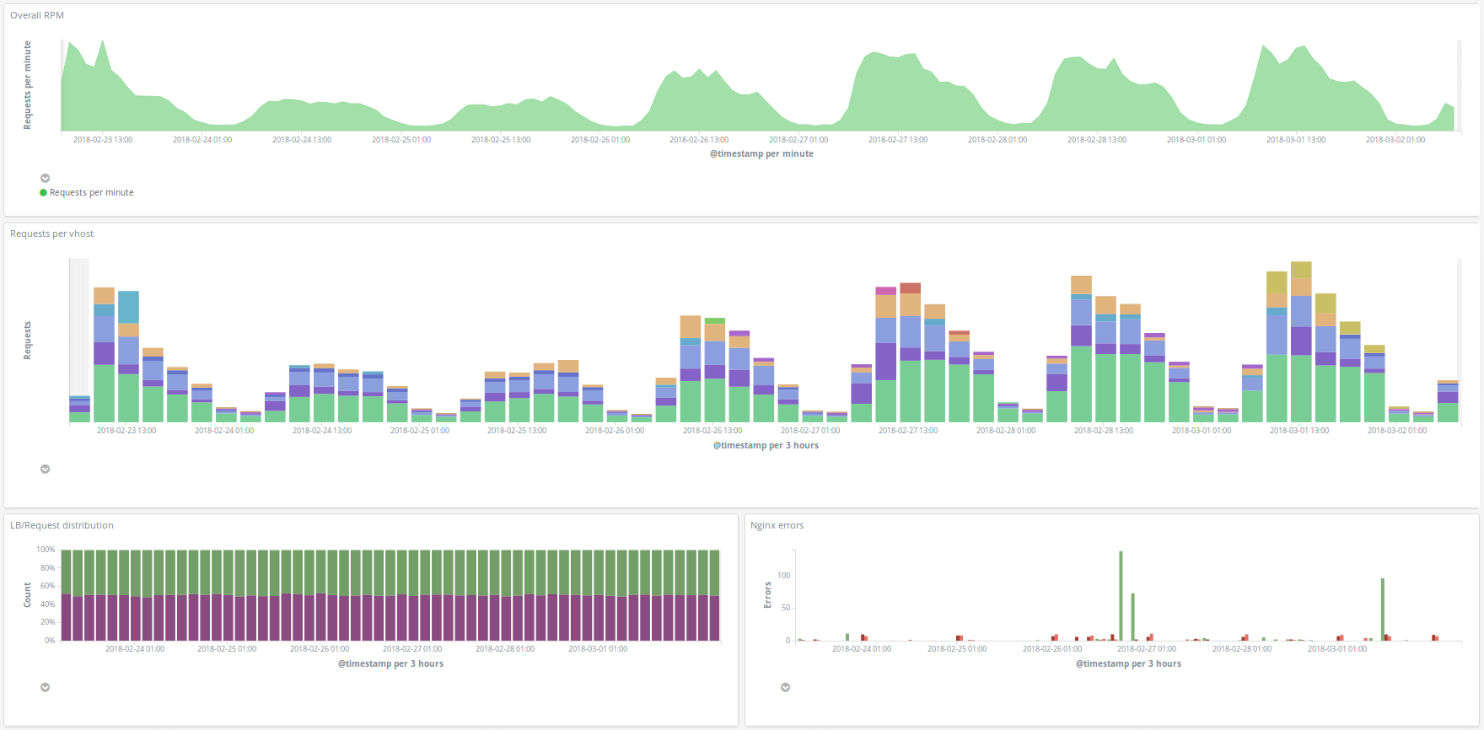Click the 'LB/Request distribution' panel title
Viewport: 1484px width, 730px height.
click(62, 525)
